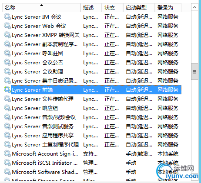The width and height of the screenshot is (201, 183).
Task: Select the Lync Server 应用程序共享 service
Action: (x=43, y=136)
